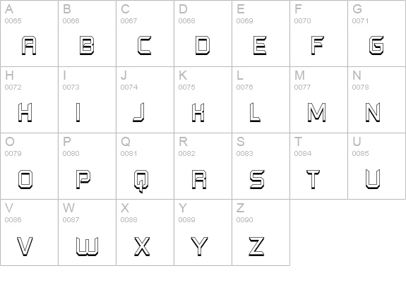
Task: Select the U glyph cell
Action: pos(376,166)
